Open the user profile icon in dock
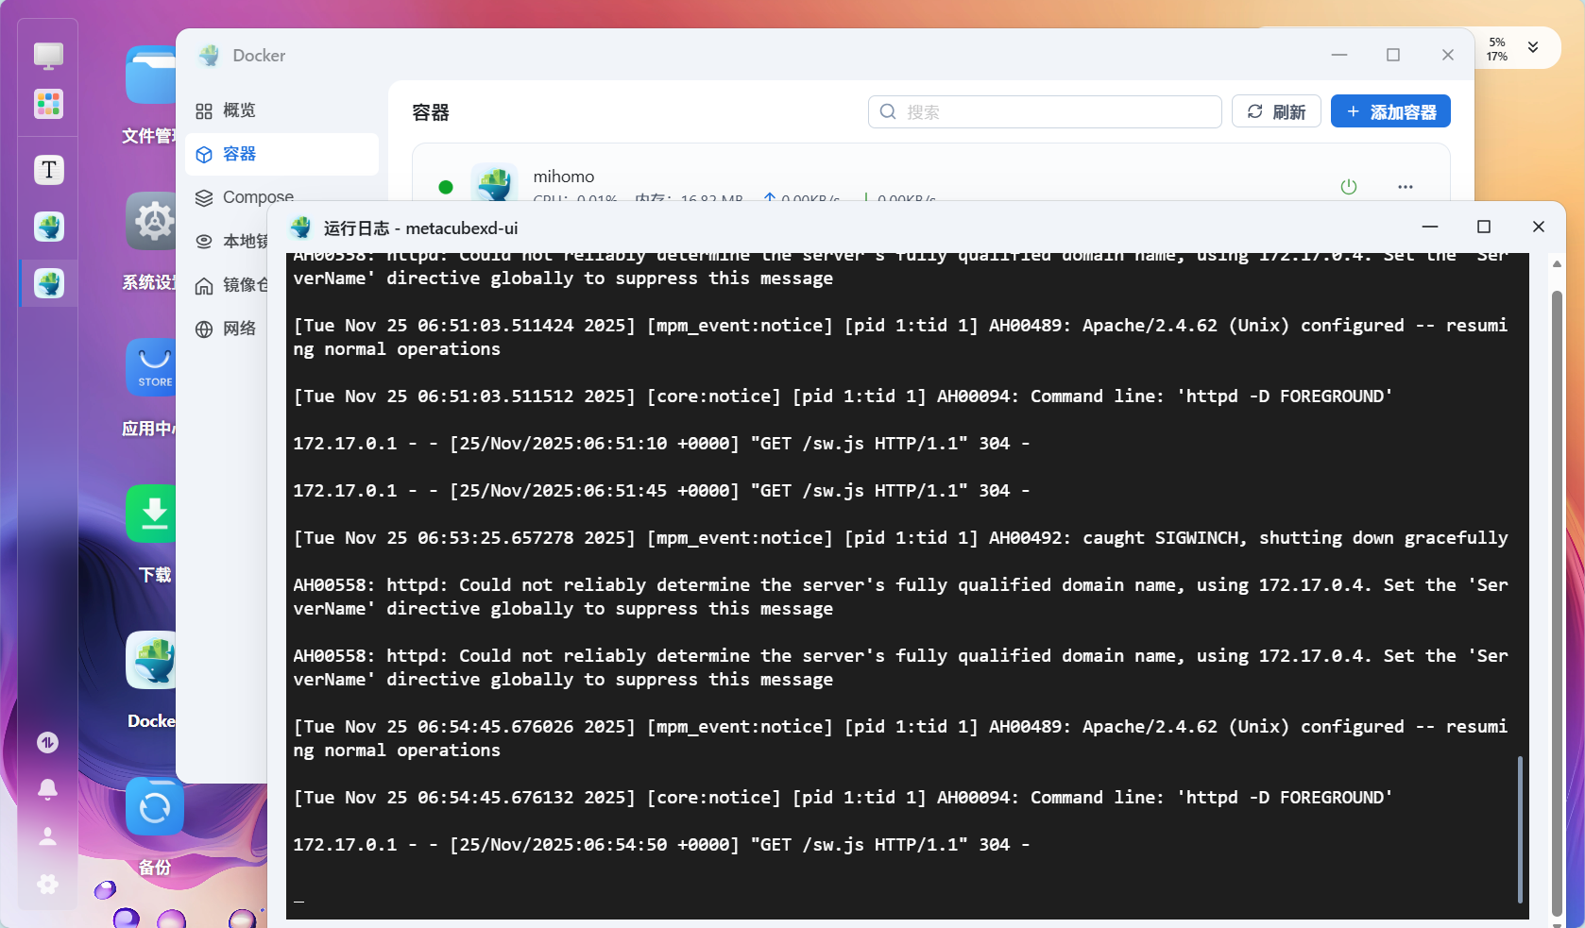The image size is (1585, 928). 48,836
